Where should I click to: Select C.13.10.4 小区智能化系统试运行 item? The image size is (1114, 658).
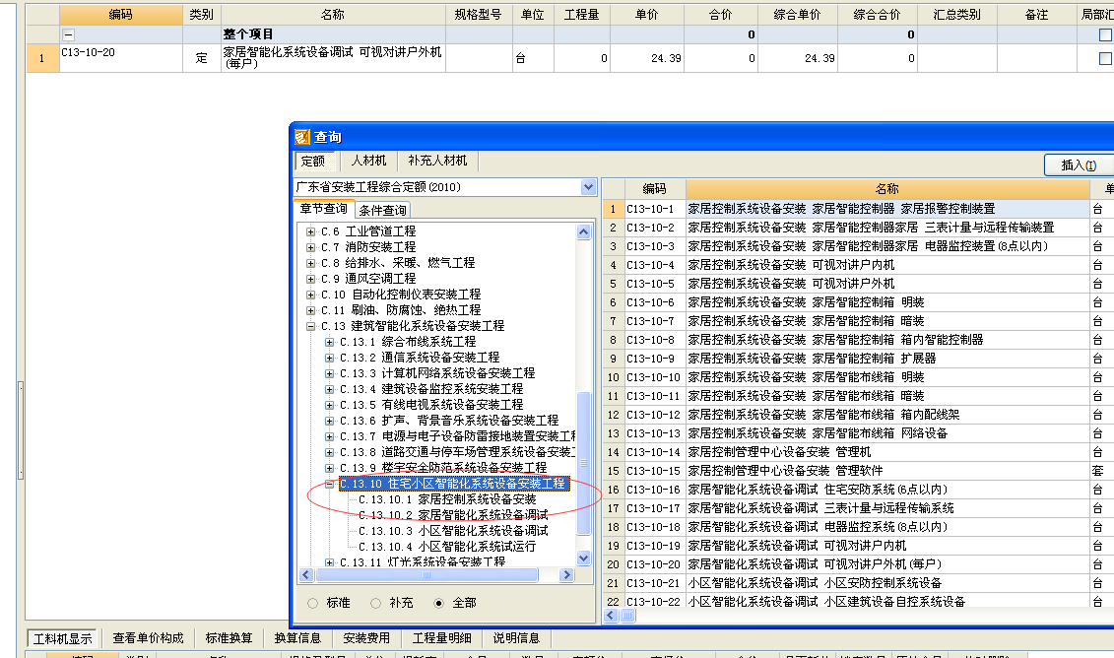tap(447, 547)
